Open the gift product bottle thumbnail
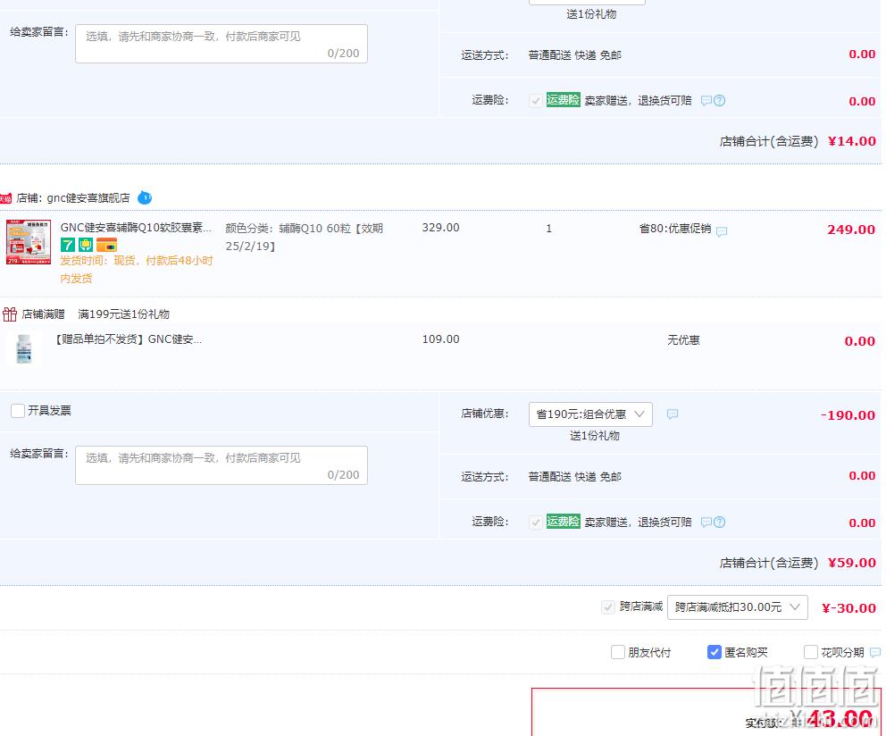This screenshot has height=736, width=886. click(24, 348)
